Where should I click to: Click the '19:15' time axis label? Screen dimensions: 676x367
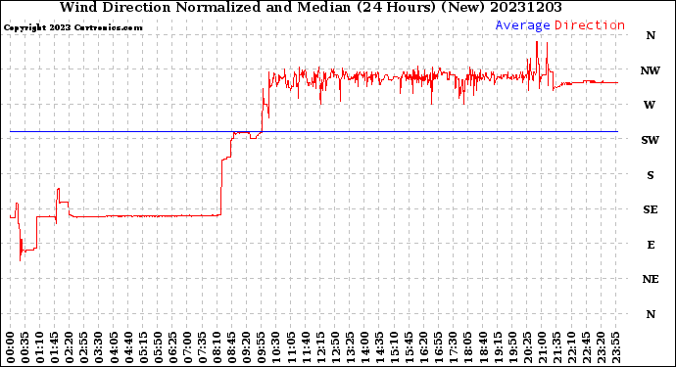498,347
